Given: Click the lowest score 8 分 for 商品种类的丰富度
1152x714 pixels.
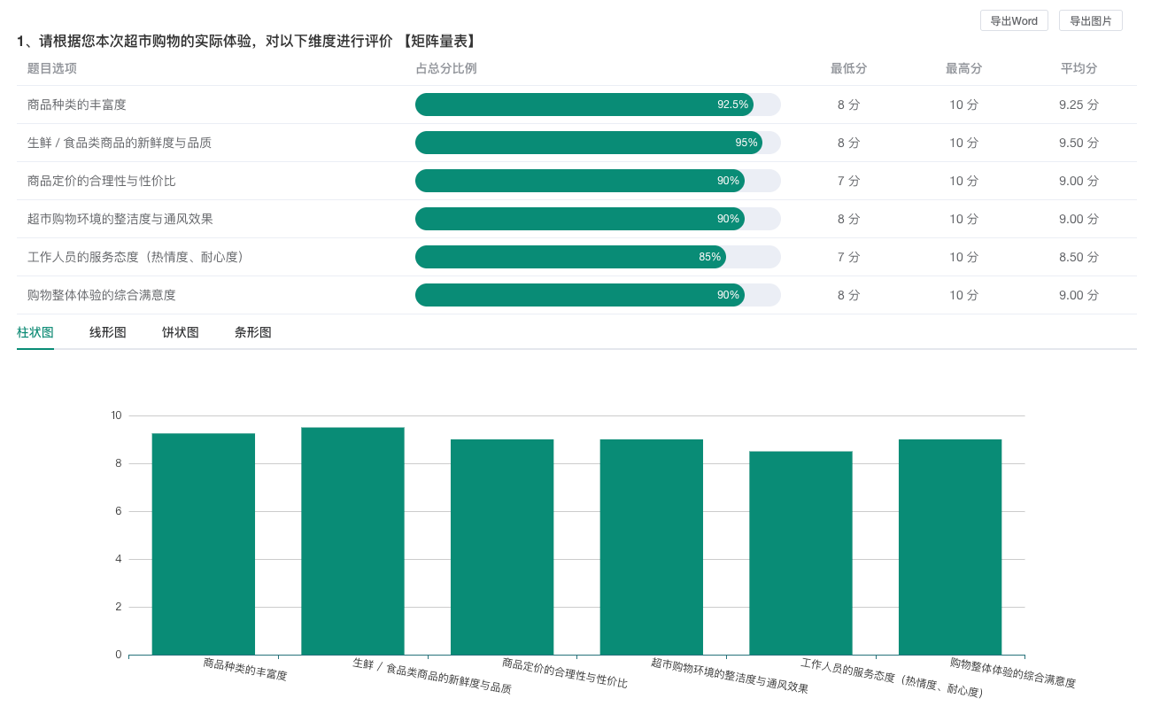Looking at the screenshot, I should (x=848, y=105).
